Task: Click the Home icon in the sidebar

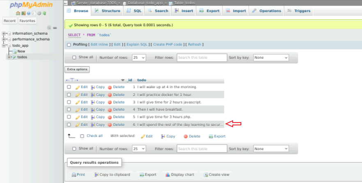Action: coord(18,13)
